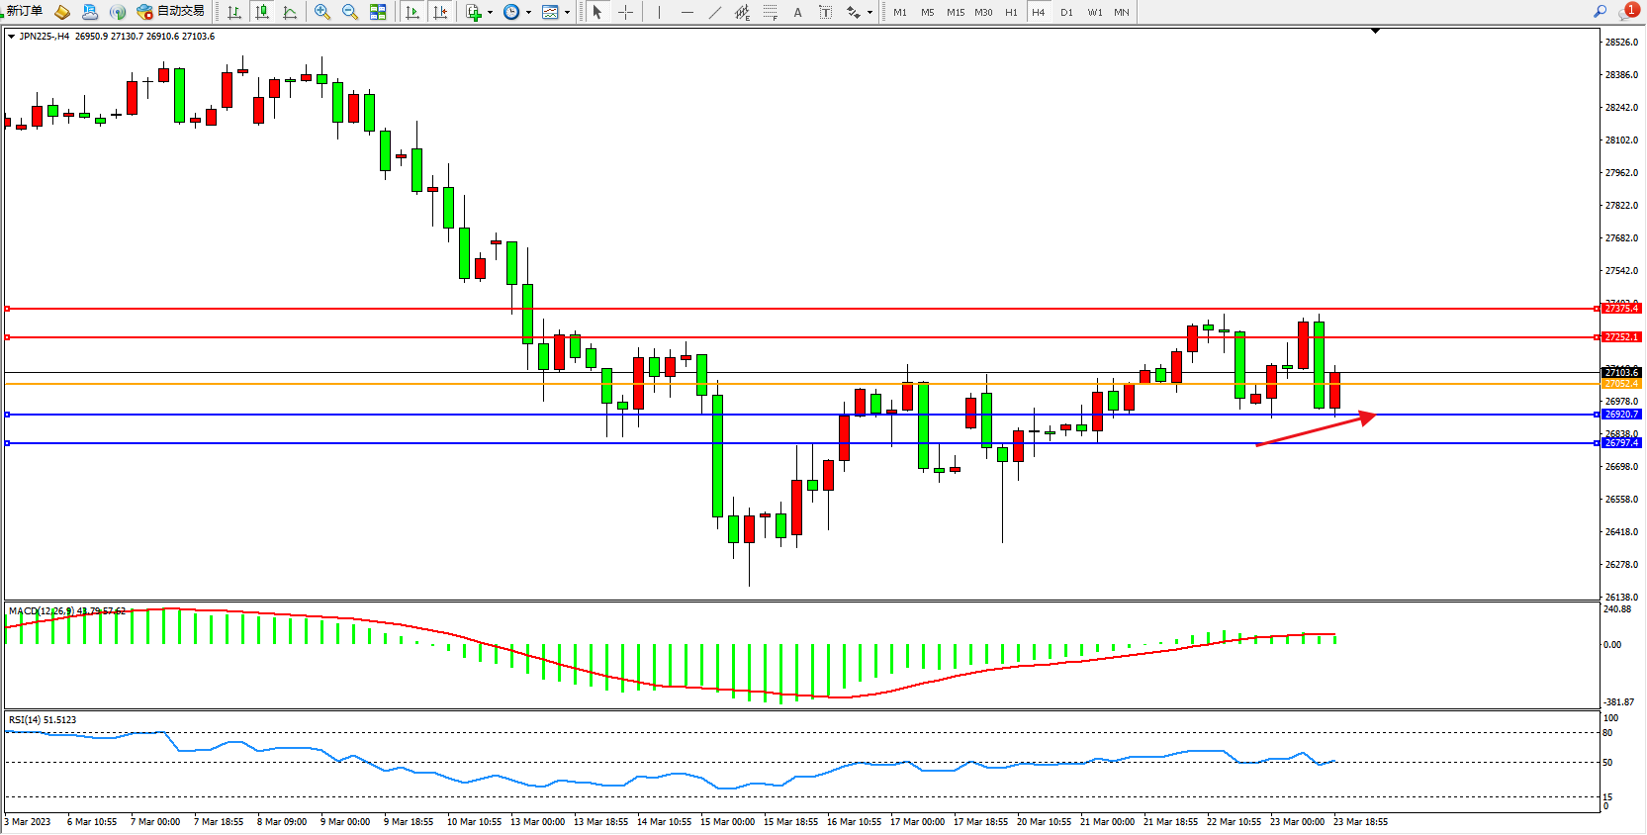Open the search magnifier icon
This screenshot has height=835, width=1647.
pos(1600,12)
